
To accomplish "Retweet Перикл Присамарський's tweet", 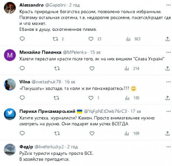I will pyautogui.click(x=57, y=133).
